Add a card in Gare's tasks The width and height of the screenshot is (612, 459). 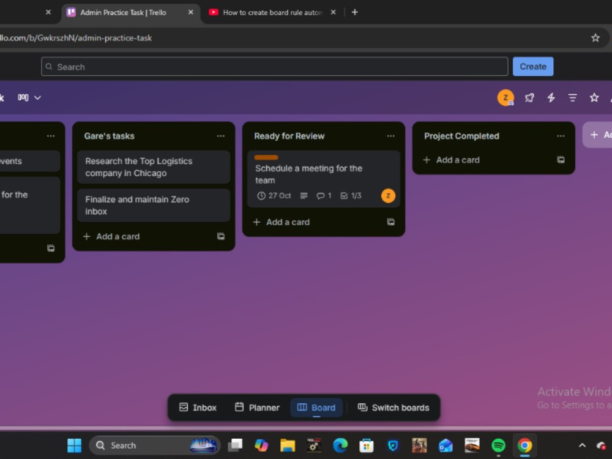[111, 236]
